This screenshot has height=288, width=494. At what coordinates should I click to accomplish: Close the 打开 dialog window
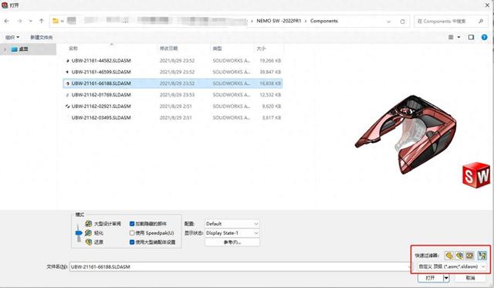click(487, 5)
